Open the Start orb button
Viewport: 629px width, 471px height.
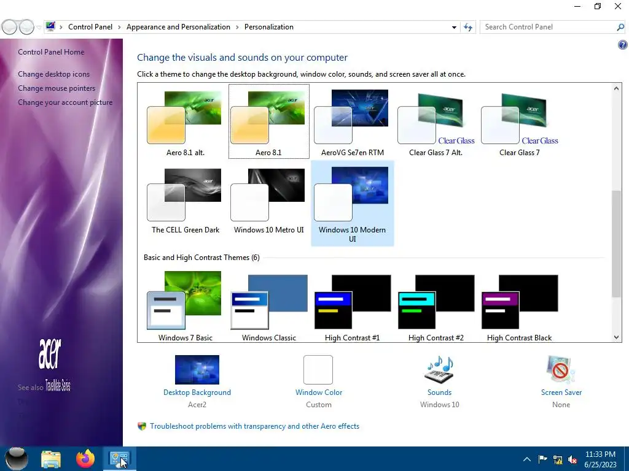pyautogui.click(x=16, y=459)
